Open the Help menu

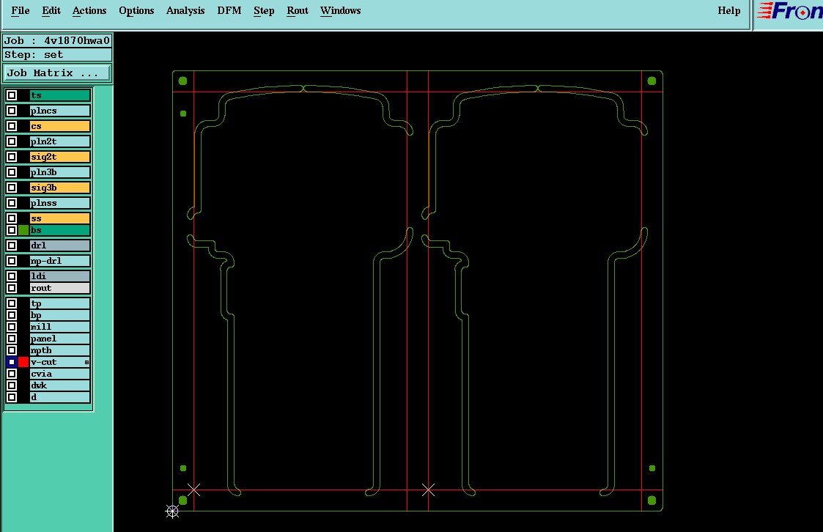pos(729,10)
